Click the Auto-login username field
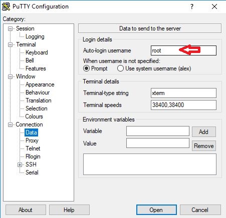 click(x=183, y=50)
